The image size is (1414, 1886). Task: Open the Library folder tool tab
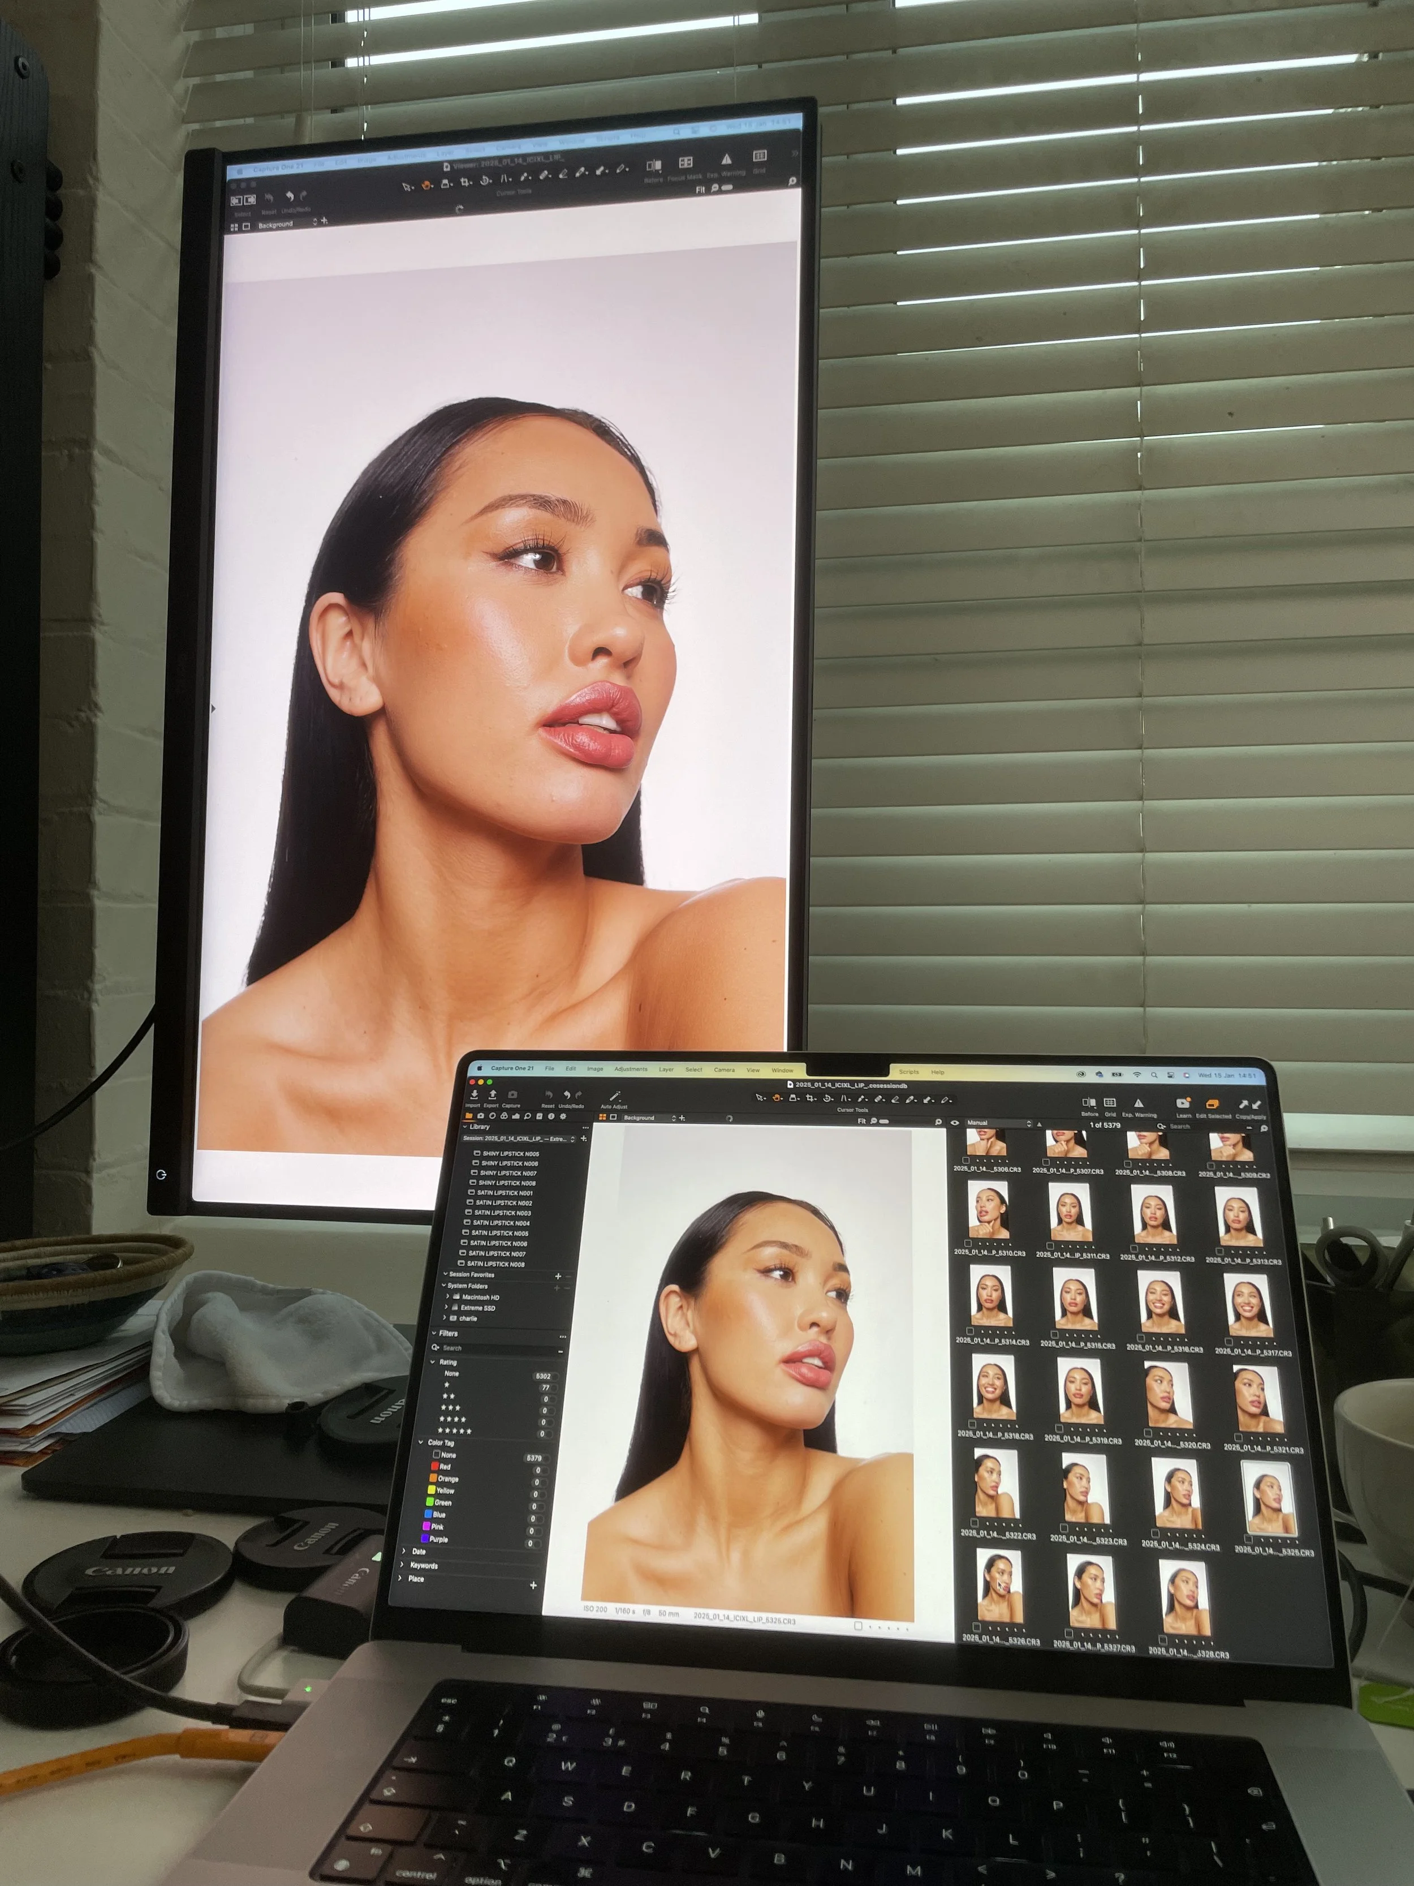[x=469, y=1115]
